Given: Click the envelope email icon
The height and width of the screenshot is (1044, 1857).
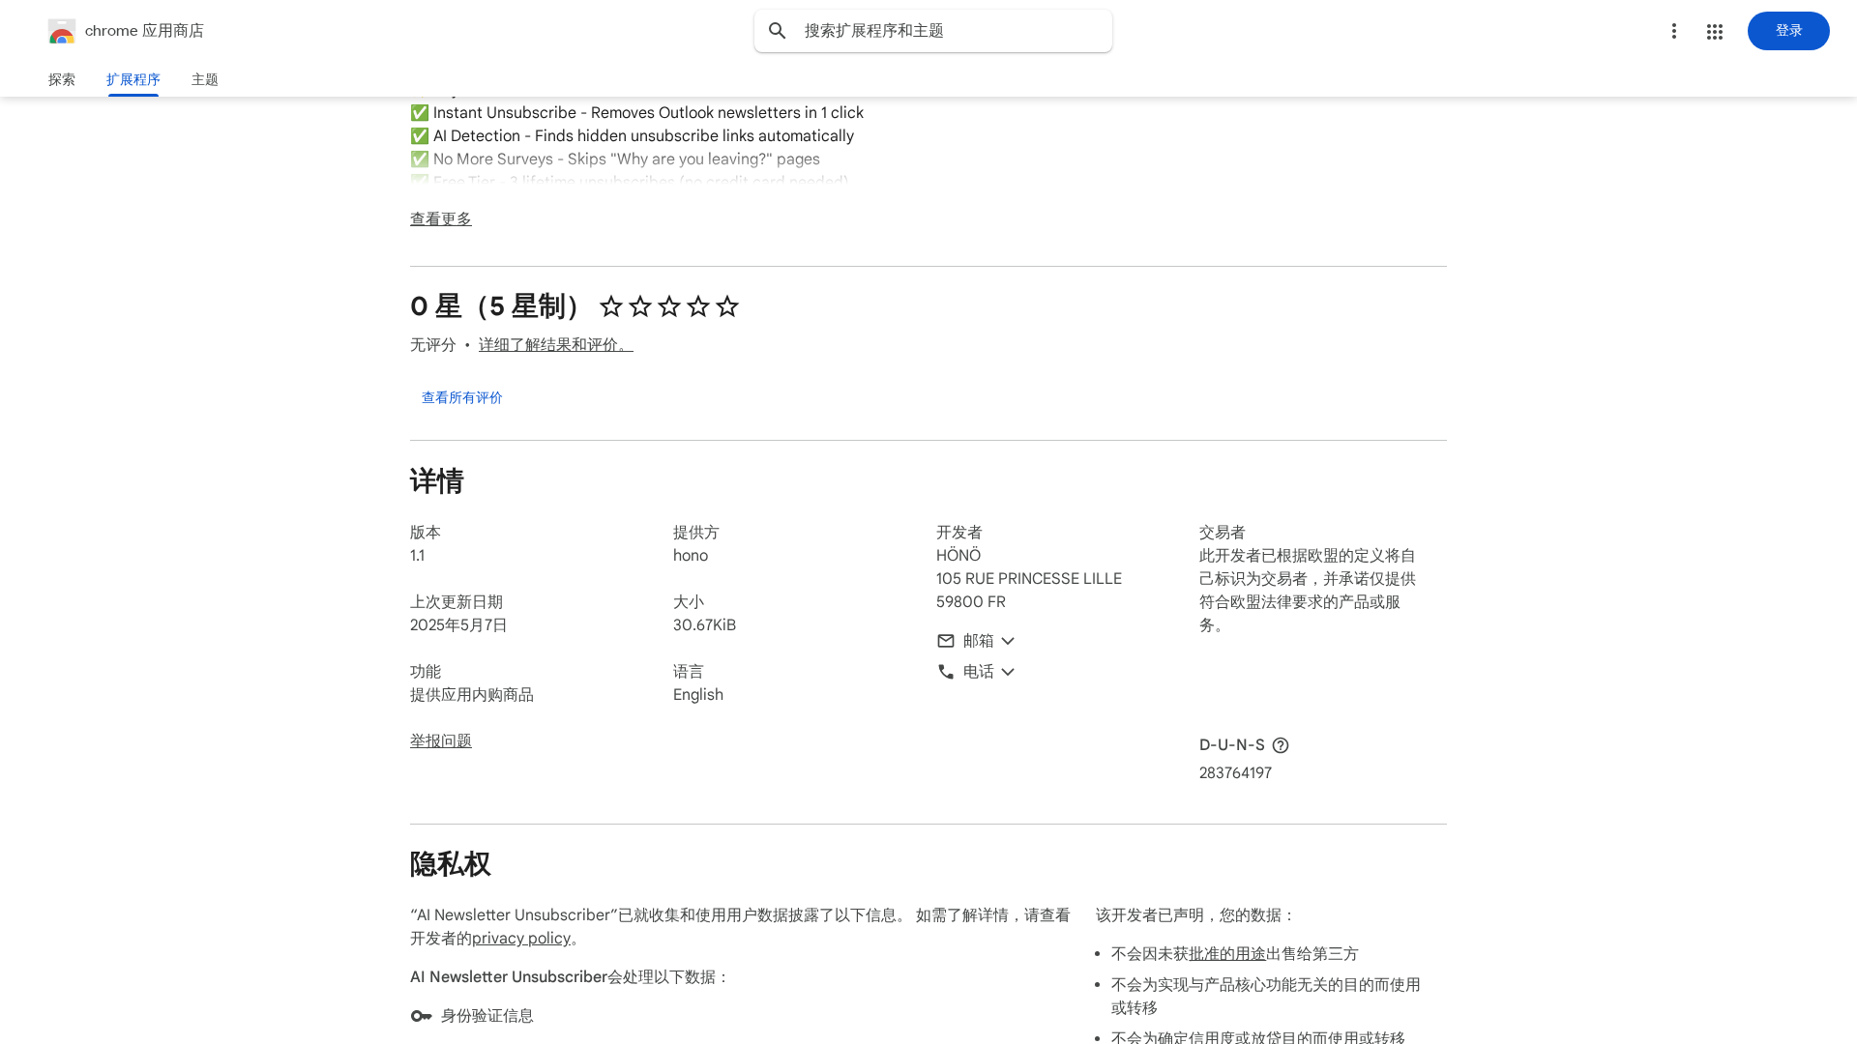Looking at the screenshot, I should [946, 641].
